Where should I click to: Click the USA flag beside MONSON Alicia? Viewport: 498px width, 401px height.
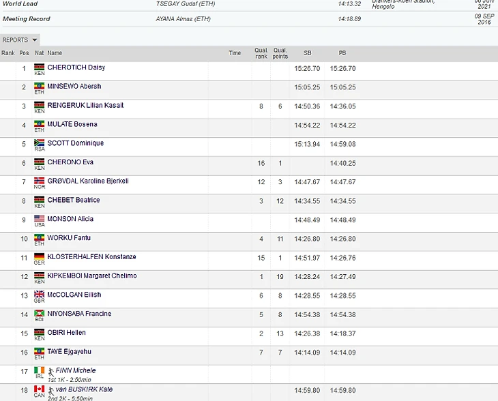coord(39,218)
